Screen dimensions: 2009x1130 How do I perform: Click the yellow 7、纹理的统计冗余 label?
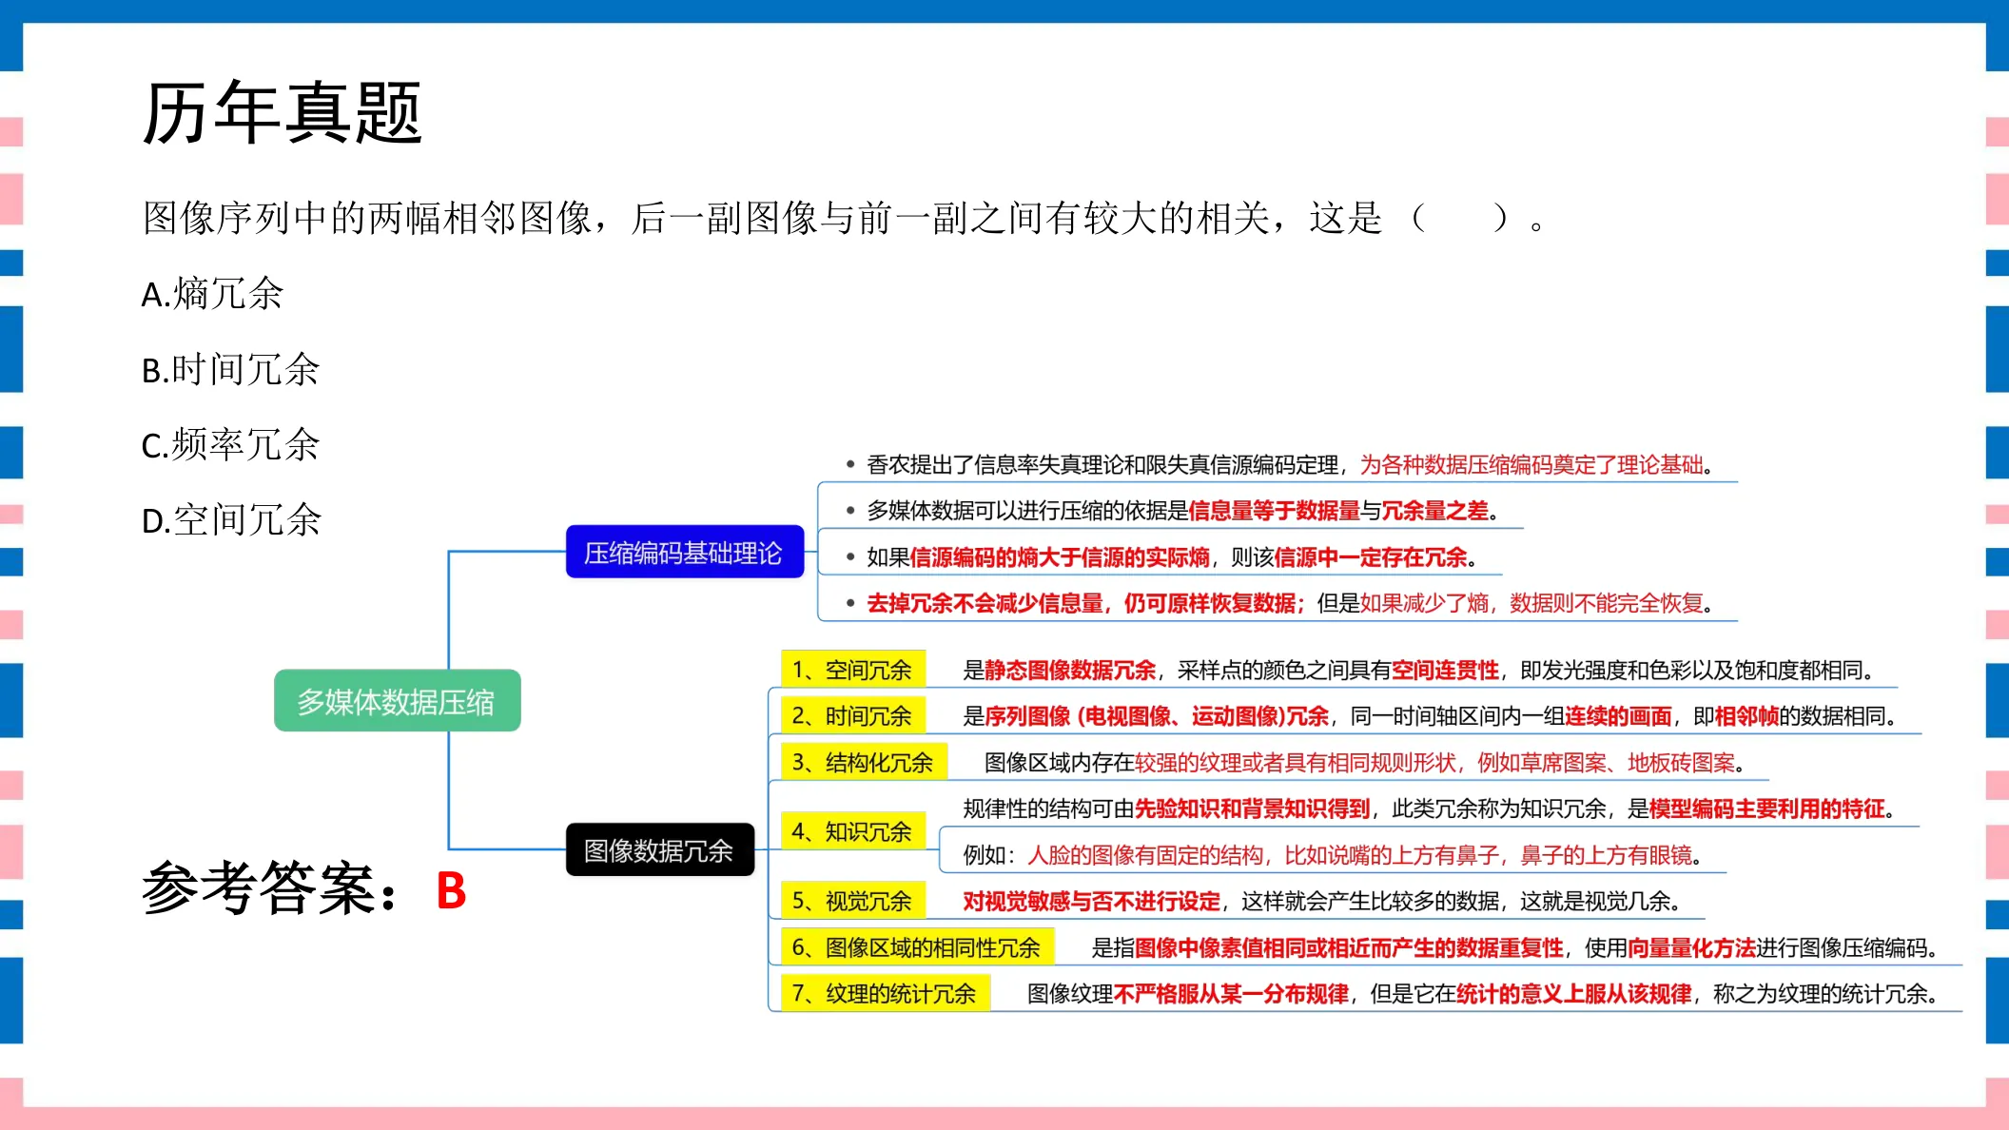point(885,994)
